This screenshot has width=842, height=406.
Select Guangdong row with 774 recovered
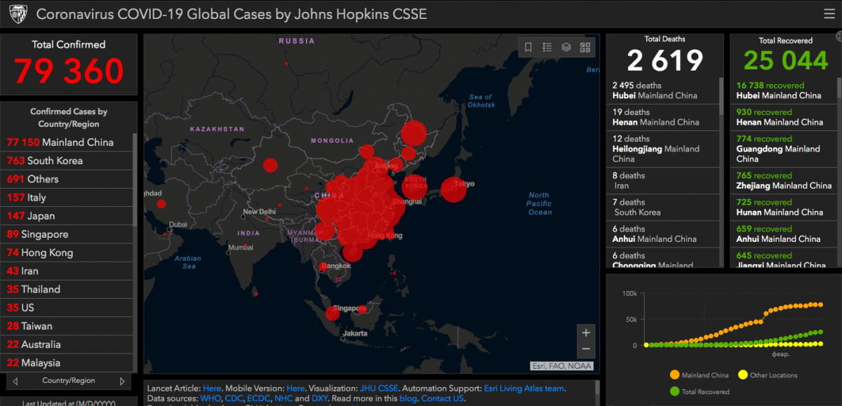pos(784,149)
